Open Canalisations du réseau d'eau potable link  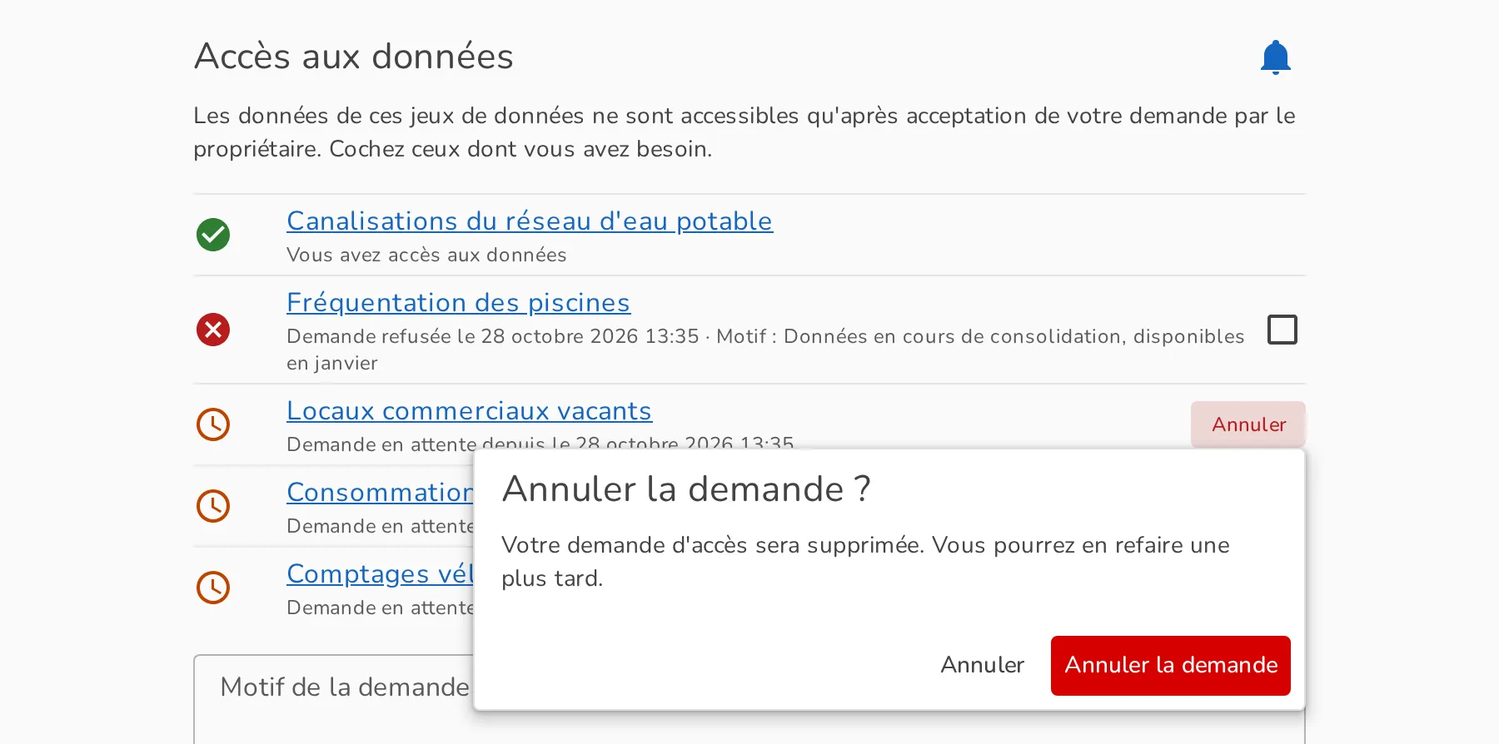pos(530,221)
